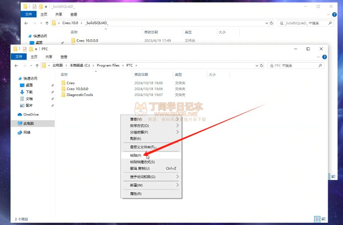Viewport: 343px width, 225px height.
Task: Expand 排序方式(O) submenu
Action: [151, 126]
